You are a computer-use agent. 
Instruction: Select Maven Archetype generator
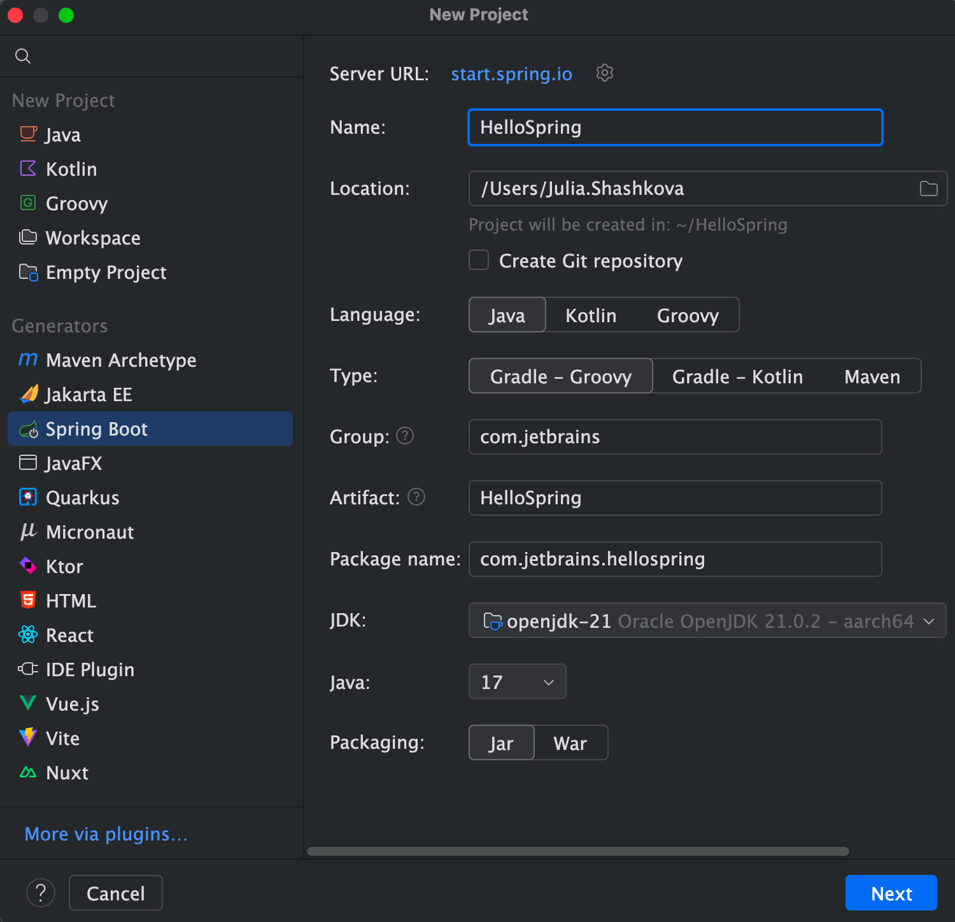click(x=150, y=360)
